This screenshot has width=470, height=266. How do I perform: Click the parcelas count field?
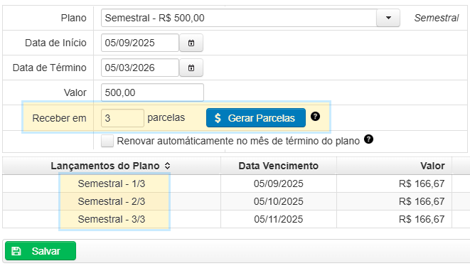click(x=122, y=118)
